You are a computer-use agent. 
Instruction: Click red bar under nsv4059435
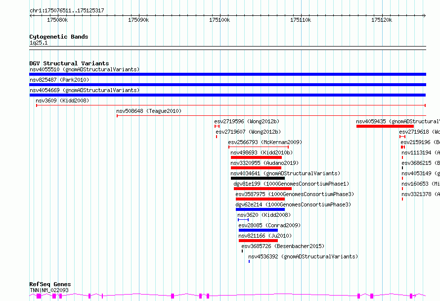(385, 126)
